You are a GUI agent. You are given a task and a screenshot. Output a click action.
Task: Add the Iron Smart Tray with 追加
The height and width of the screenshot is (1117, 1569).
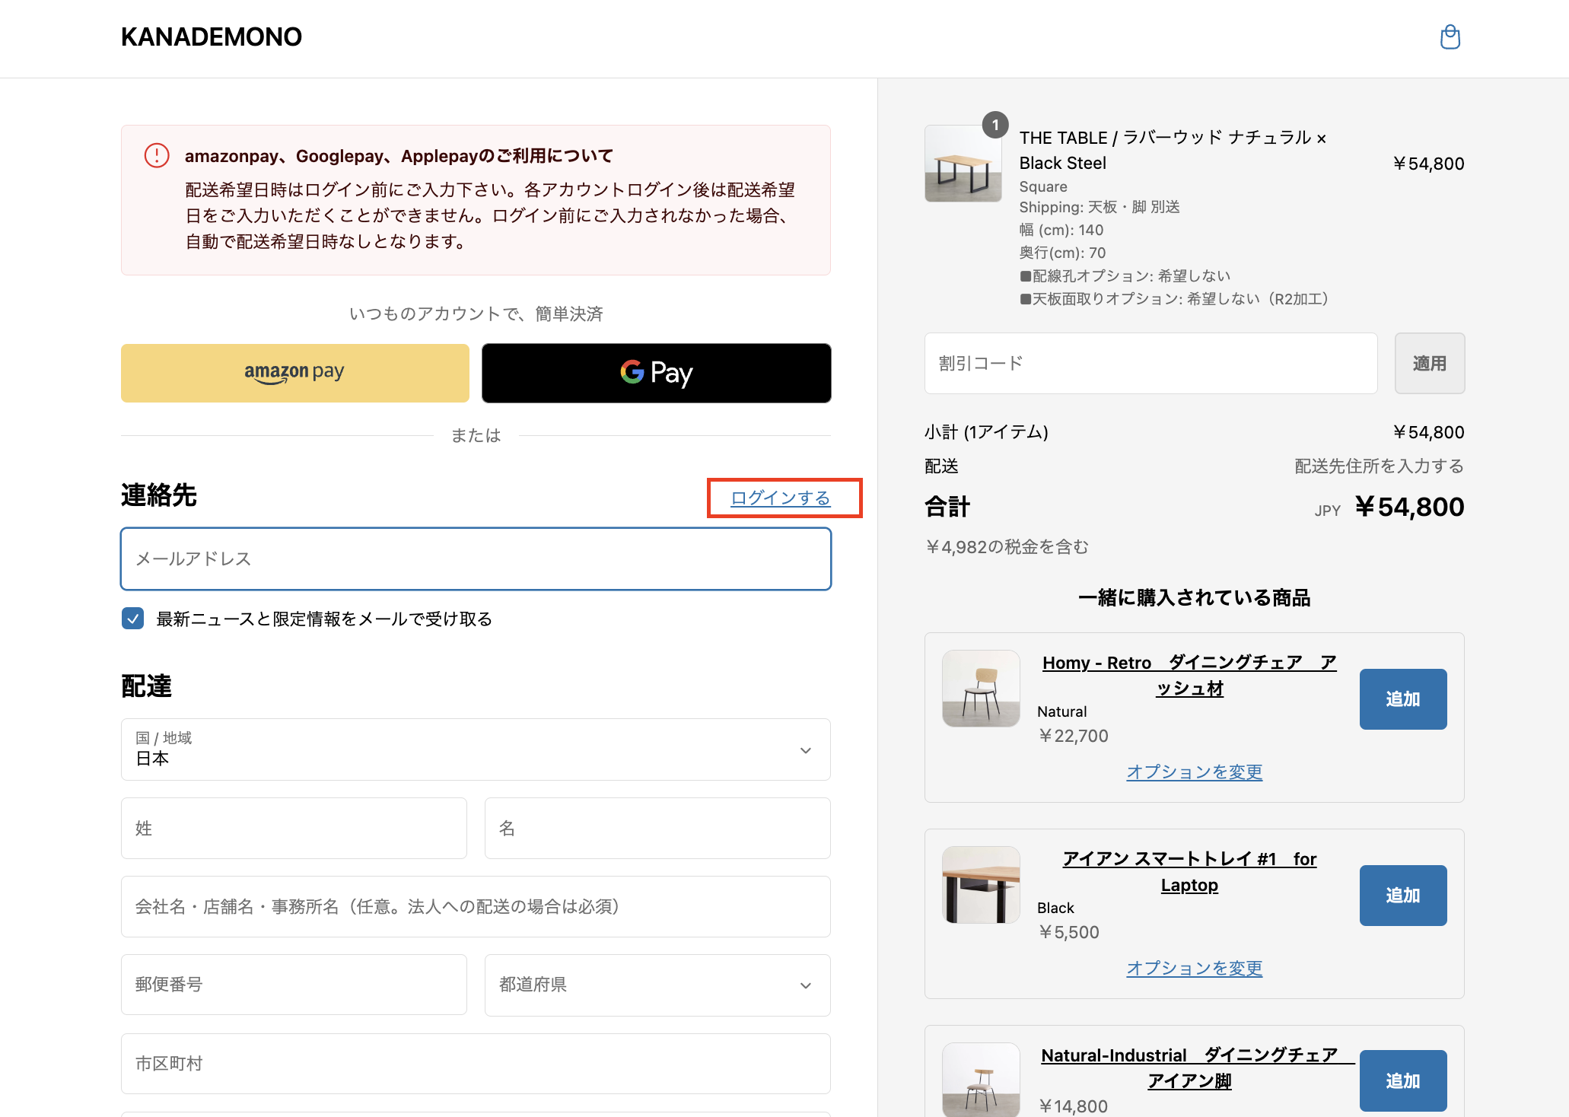(1402, 896)
